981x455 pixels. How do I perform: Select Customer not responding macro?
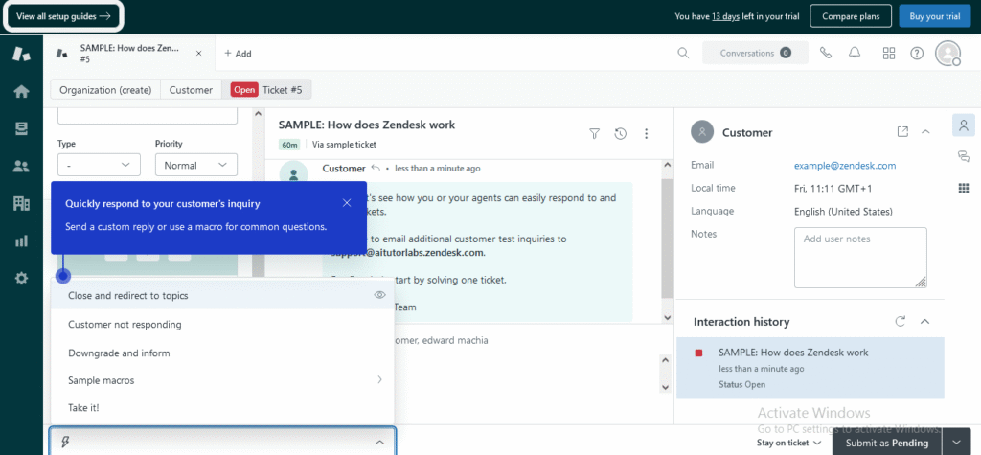tap(222, 324)
